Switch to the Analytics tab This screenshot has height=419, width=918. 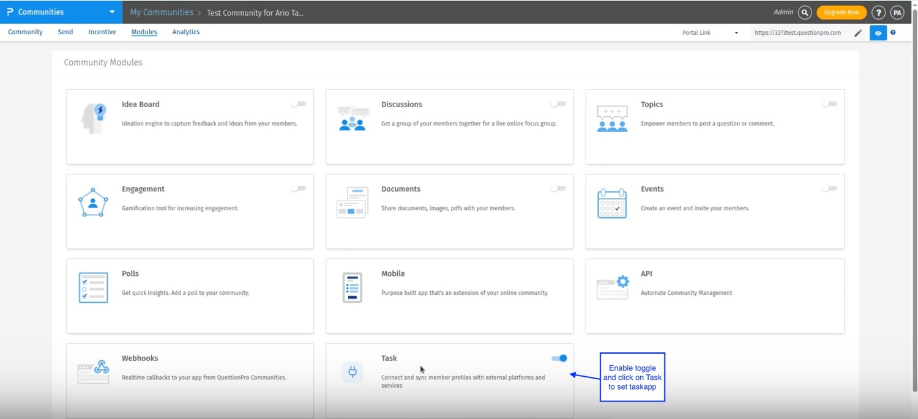coord(186,32)
